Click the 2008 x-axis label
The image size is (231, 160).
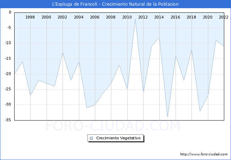pyautogui.click(x=111, y=17)
